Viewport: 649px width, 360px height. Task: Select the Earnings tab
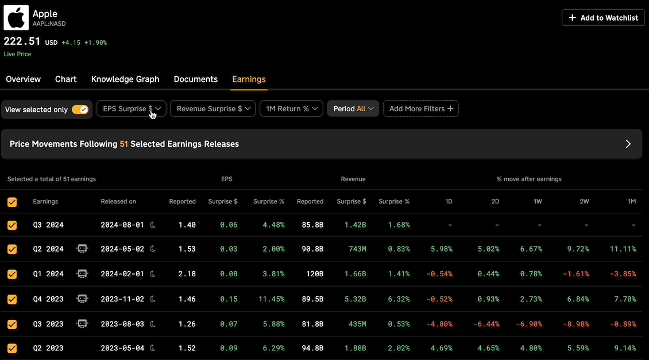pos(249,79)
